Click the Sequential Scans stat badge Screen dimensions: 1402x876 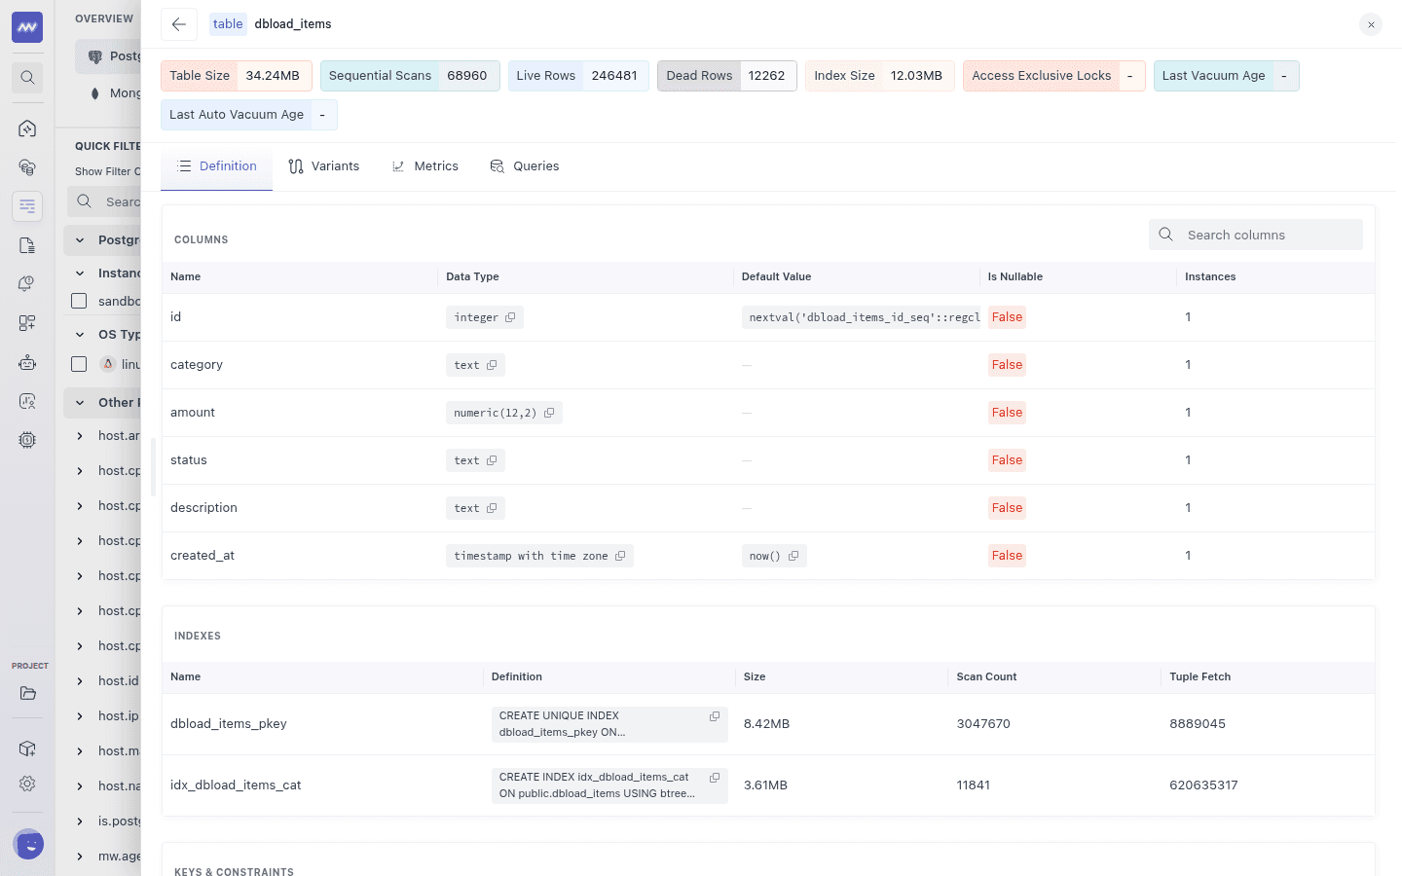click(x=410, y=76)
